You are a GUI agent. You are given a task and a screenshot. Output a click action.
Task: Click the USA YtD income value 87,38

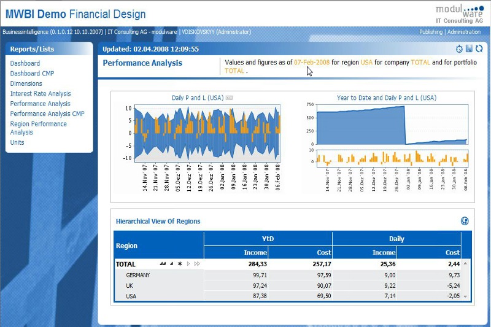click(x=260, y=296)
